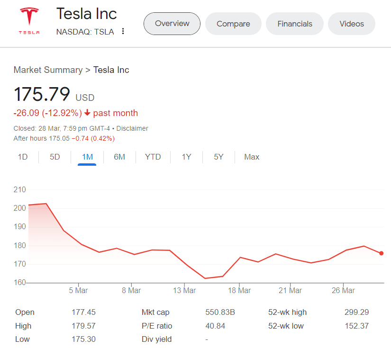The image size is (391, 348).
Task: Click the Tesla Inc heading
Action: pyautogui.click(x=86, y=14)
